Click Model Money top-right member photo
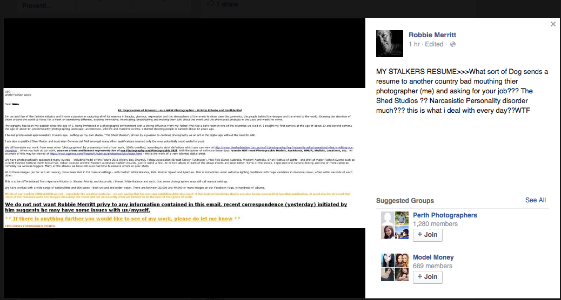The image size is (561, 300). pyautogui.click(x=402, y=260)
